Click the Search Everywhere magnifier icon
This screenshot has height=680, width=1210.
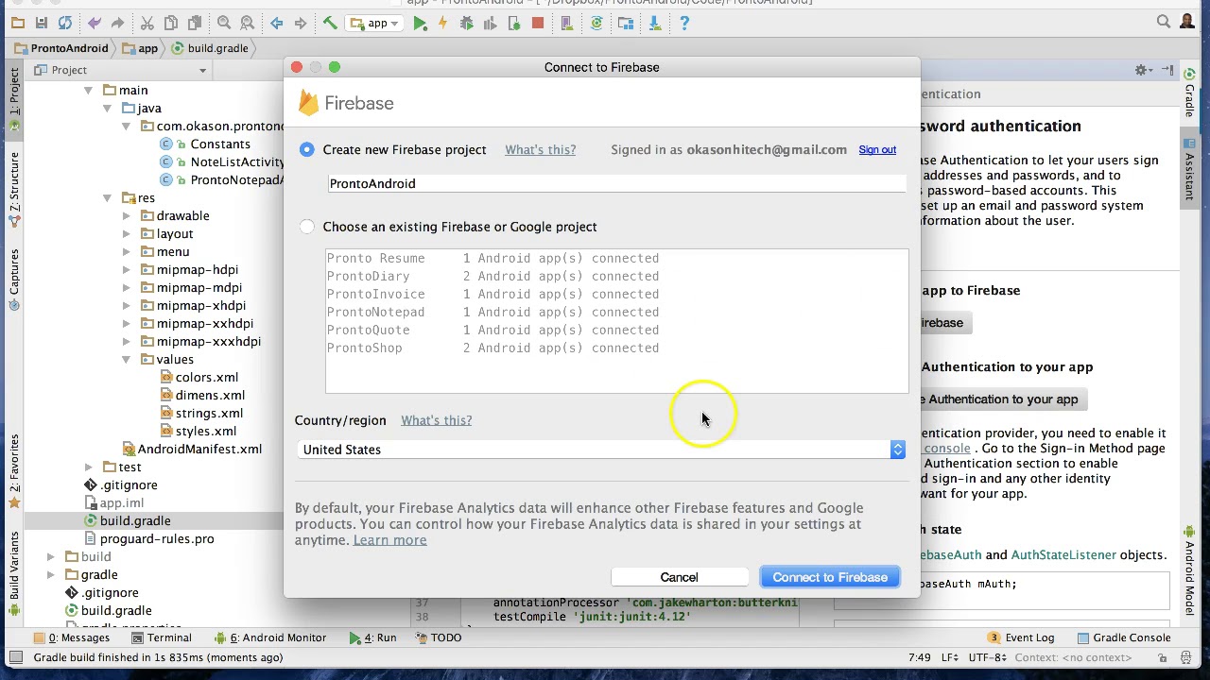[x=1164, y=22]
